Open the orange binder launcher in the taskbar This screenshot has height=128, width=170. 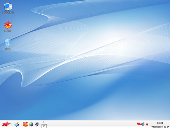coord(25,124)
